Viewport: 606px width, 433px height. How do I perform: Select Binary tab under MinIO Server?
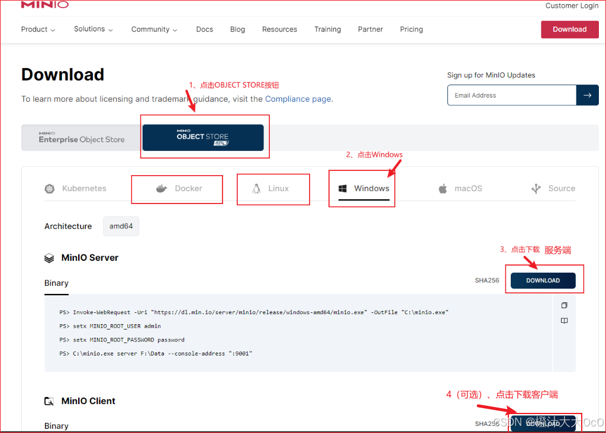tap(56, 283)
